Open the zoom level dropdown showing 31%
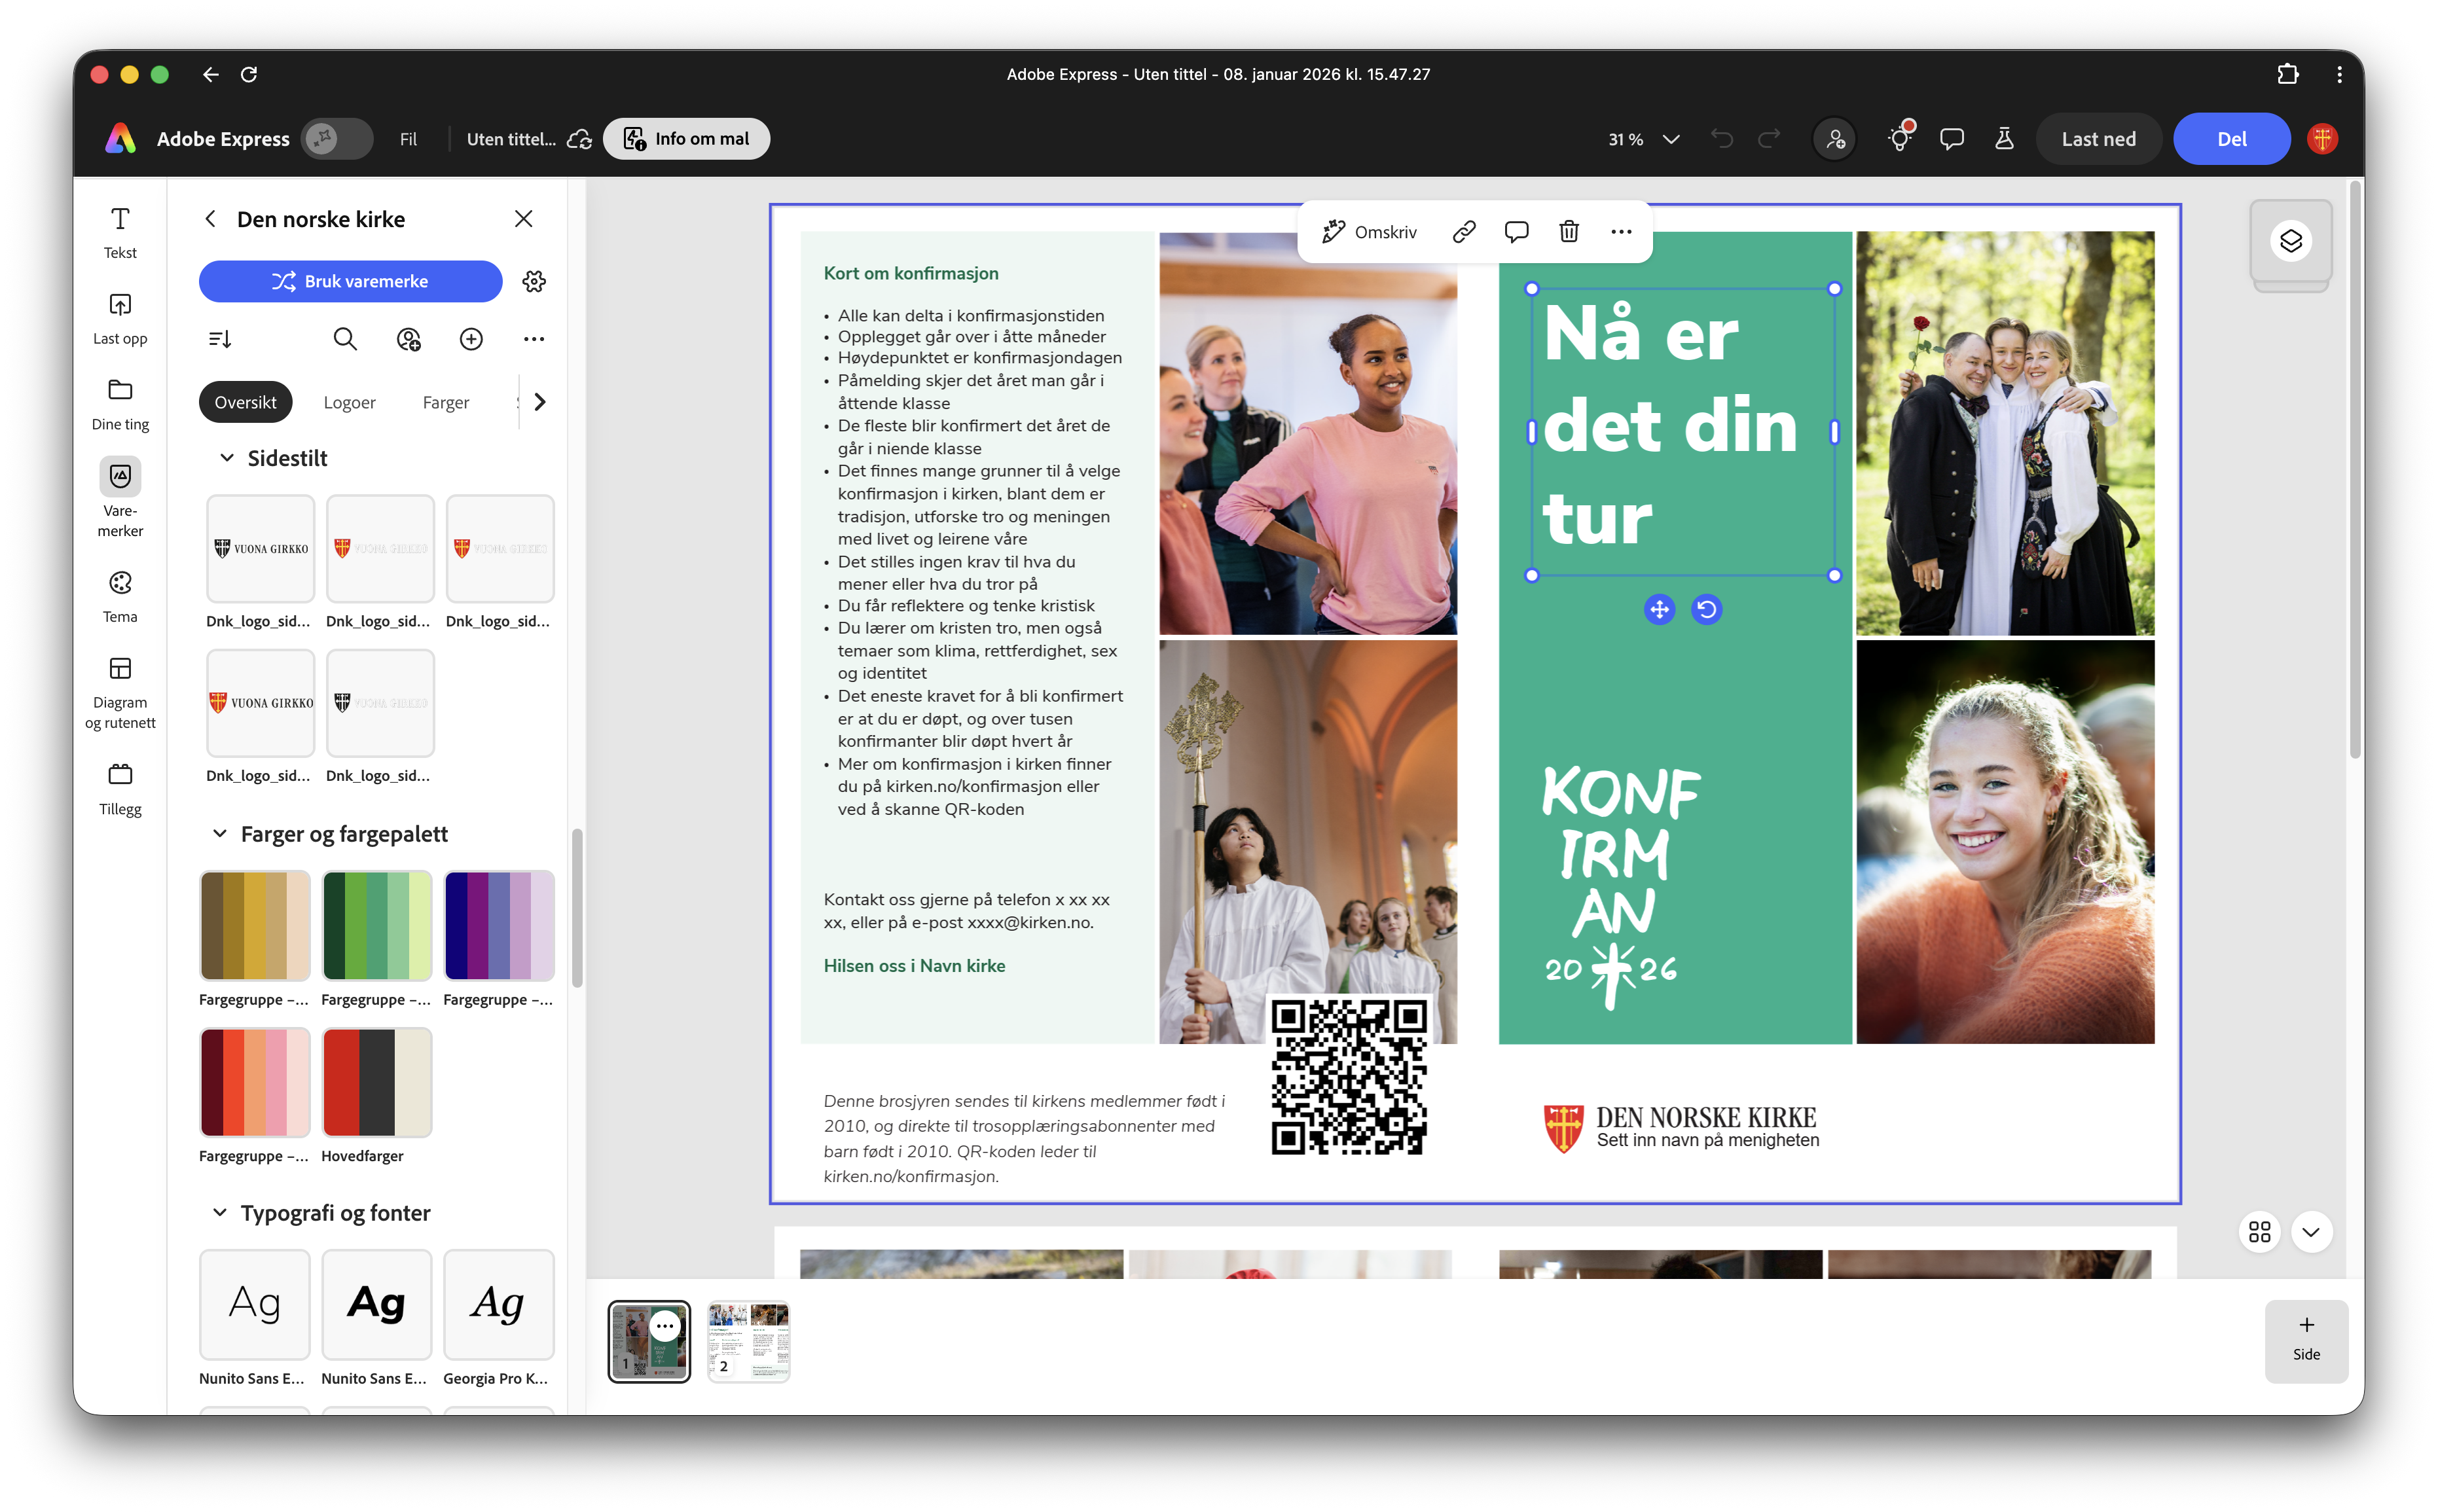 pyautogui.click(x=1640, y=139)
